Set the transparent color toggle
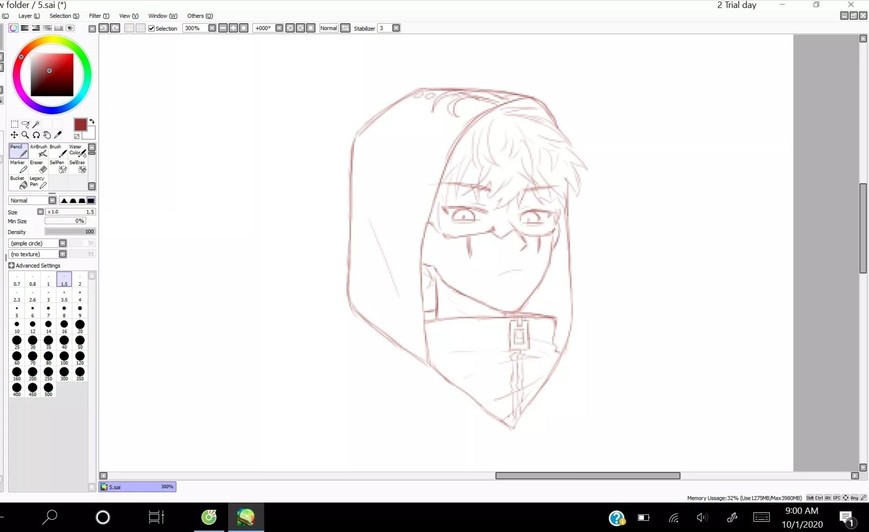 (77, 136)
